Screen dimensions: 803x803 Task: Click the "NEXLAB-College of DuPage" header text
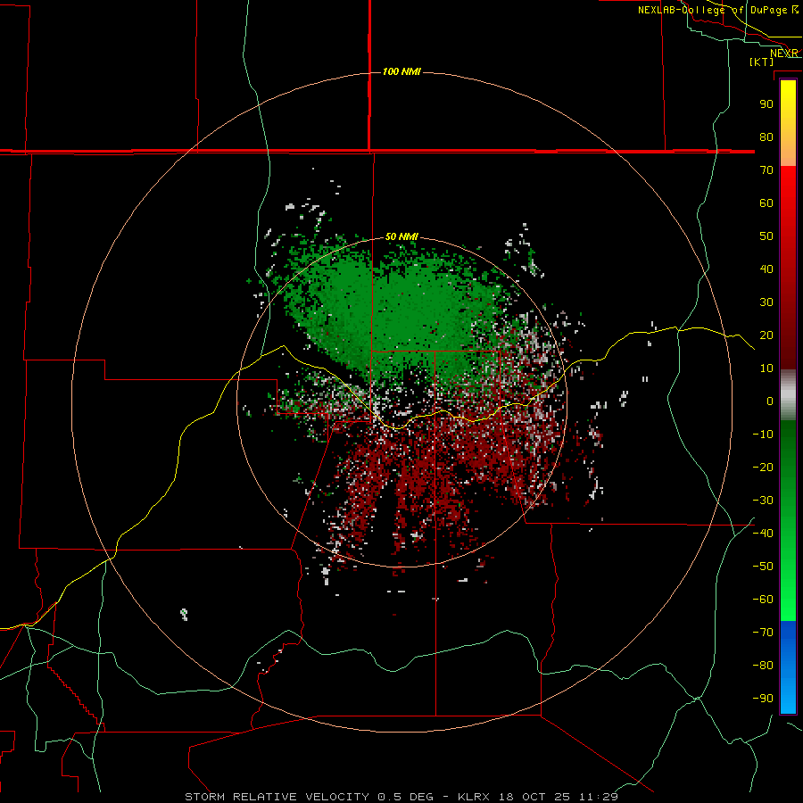(x=712, y=10)
